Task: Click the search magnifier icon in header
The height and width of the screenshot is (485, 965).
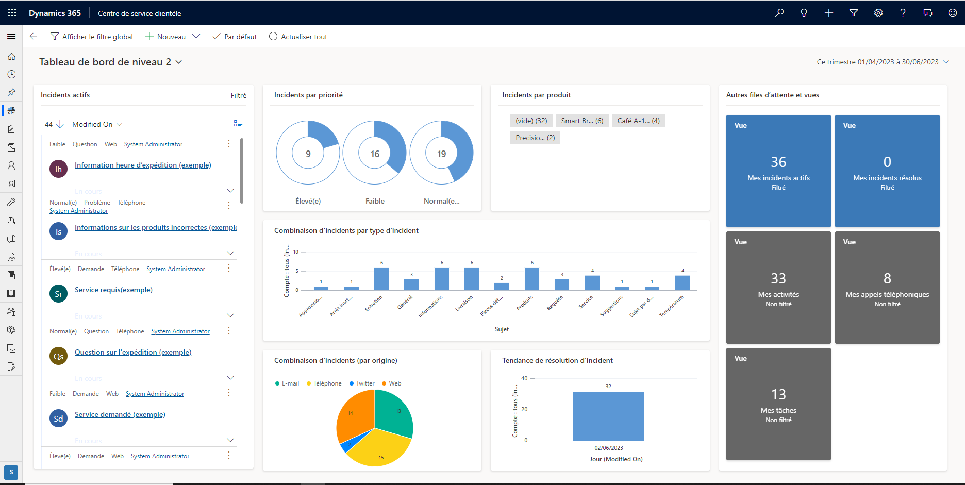Action: [779, 13]
